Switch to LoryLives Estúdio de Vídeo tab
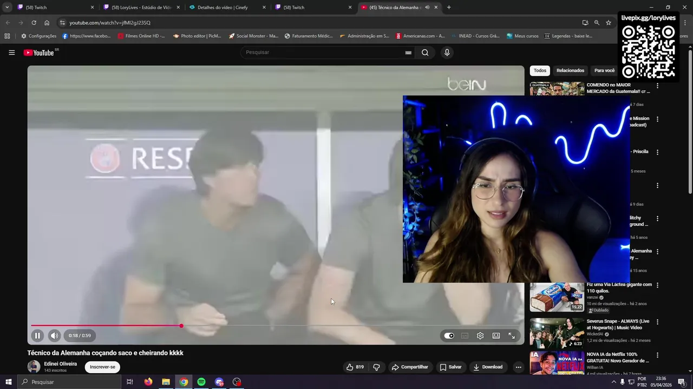The image size is (693, 389). point(141,7)
